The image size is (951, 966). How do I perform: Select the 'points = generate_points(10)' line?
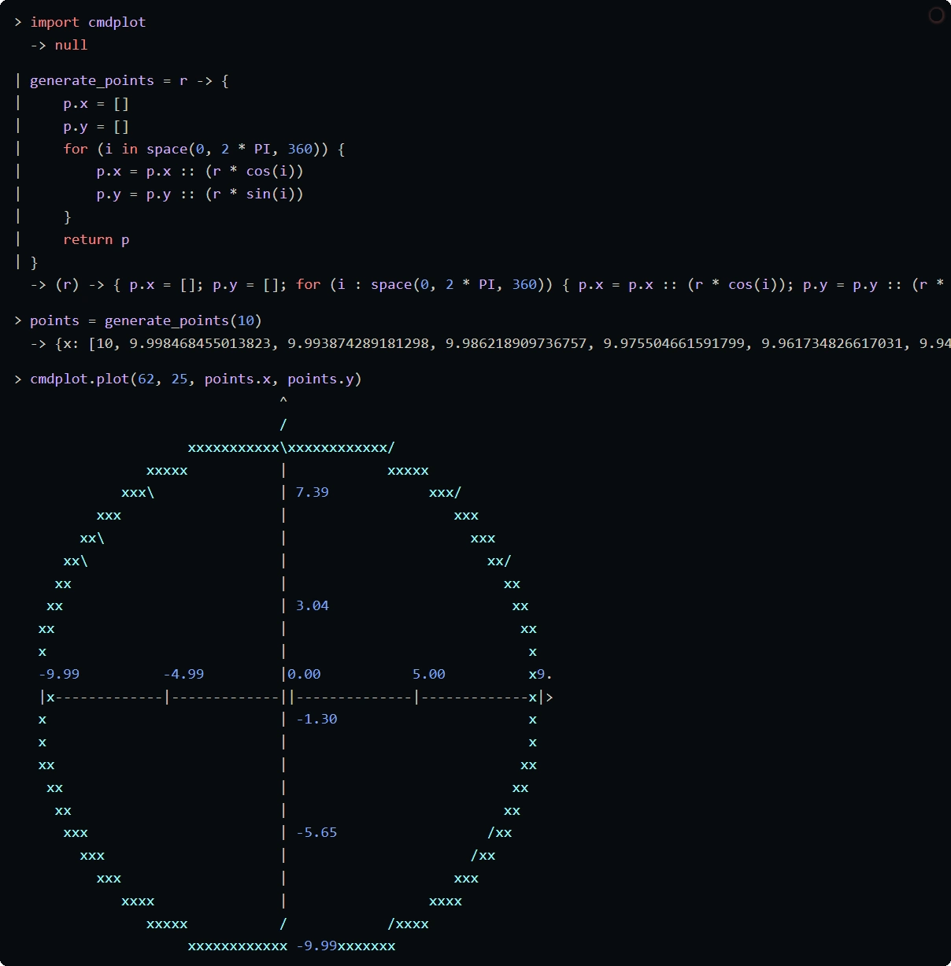(146, 320)
